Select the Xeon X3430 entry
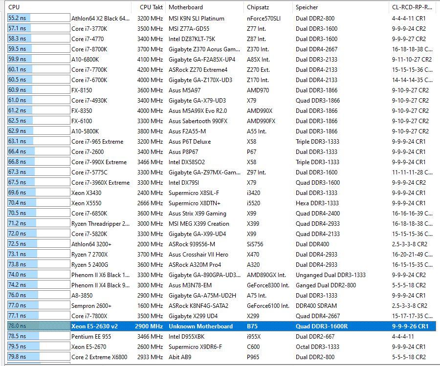 click(87, 193)
